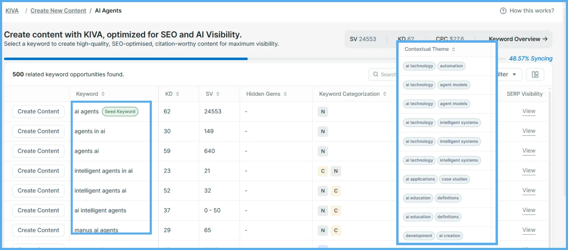View SERP visibility for intelligent agents in ai
Screen dimensions: 568x250
(x=529, y=171)
